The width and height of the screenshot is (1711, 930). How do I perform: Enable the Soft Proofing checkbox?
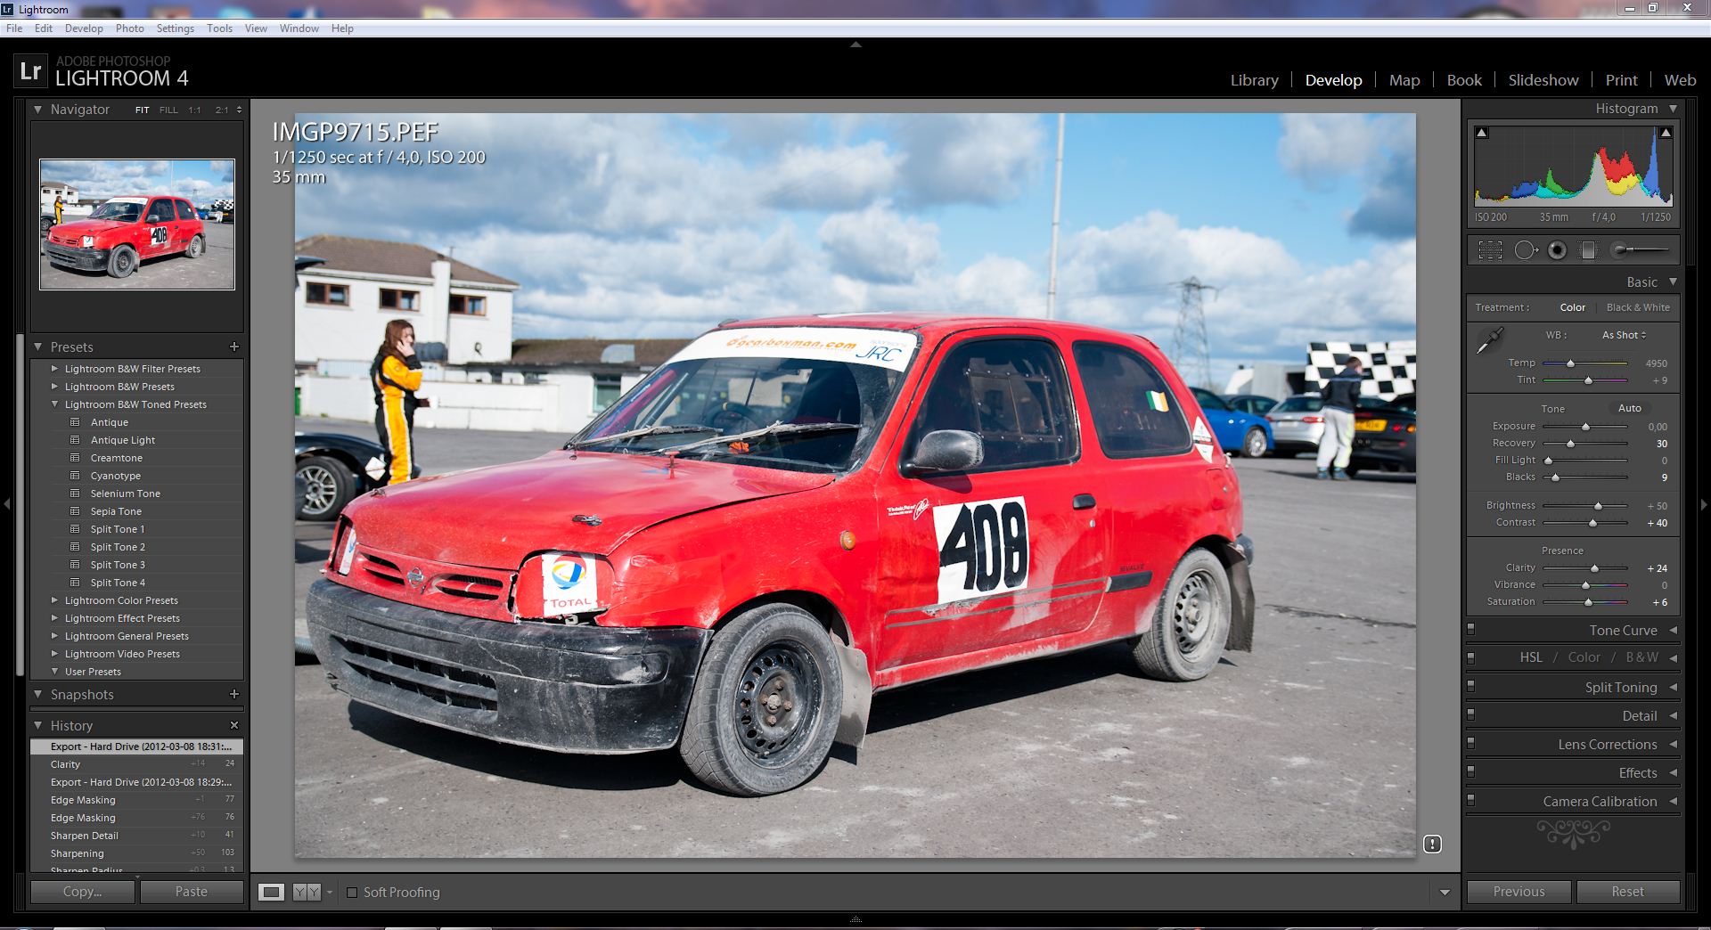(x=352, y=893)
